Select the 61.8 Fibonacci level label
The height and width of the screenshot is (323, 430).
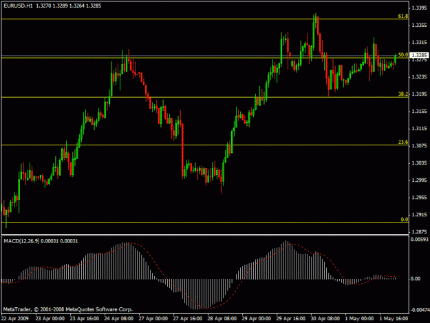403,16
